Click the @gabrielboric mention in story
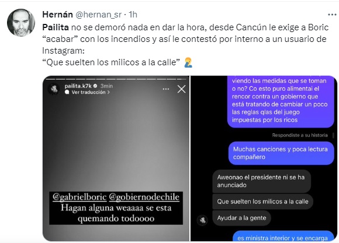 point(79,197)
